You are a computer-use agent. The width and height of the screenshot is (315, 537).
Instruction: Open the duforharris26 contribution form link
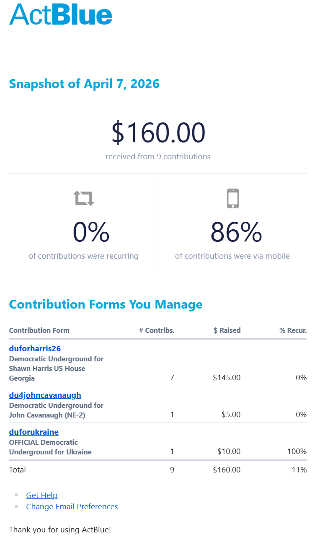35,348
